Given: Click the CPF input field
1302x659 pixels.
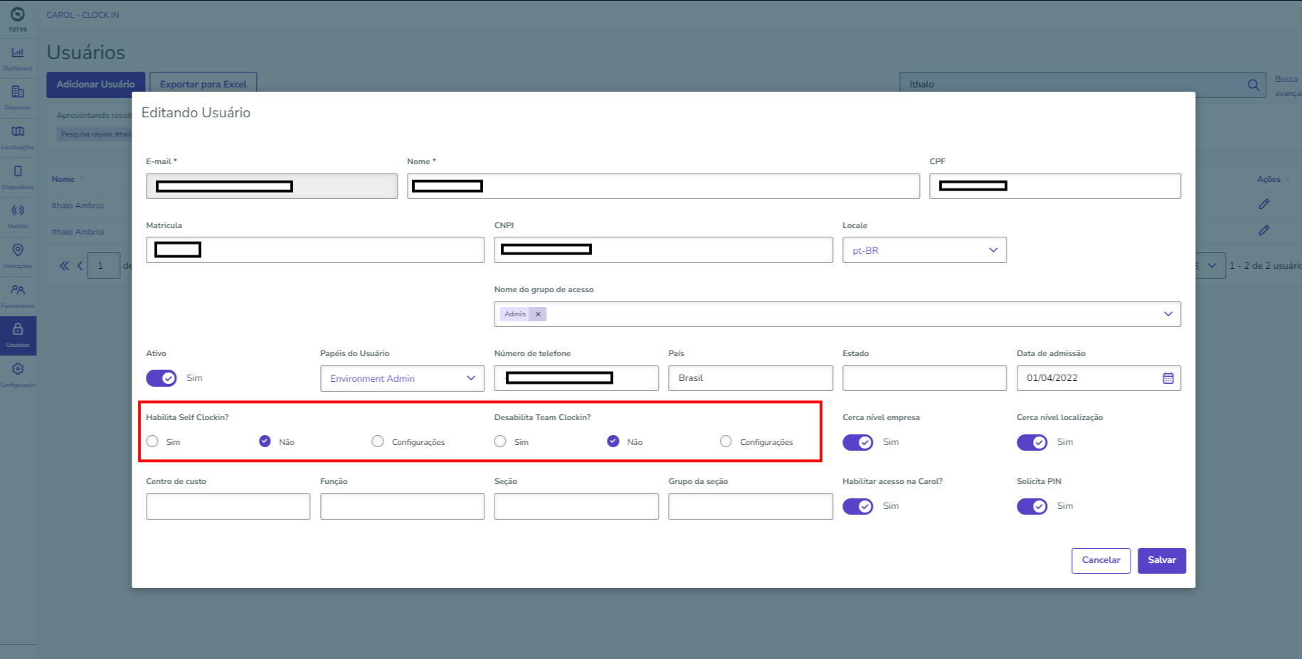Looking at the screenshot, I should click(x=1055, y=186).
